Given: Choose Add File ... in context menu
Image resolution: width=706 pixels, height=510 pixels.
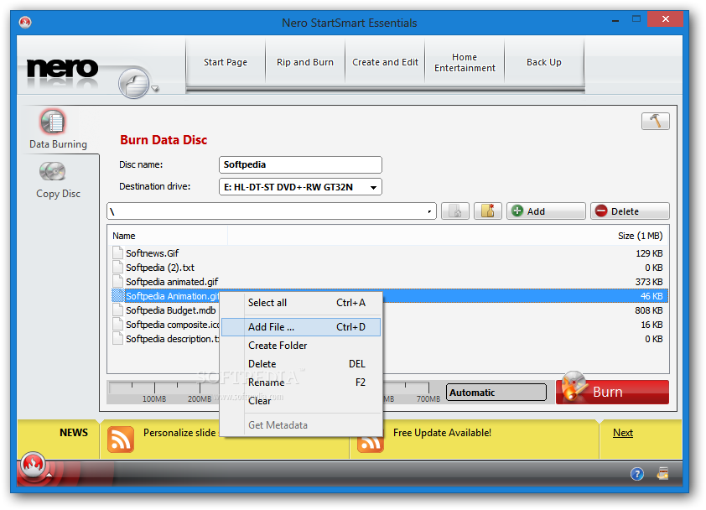Looking at the screenshot, I should [x=301, y=326].
